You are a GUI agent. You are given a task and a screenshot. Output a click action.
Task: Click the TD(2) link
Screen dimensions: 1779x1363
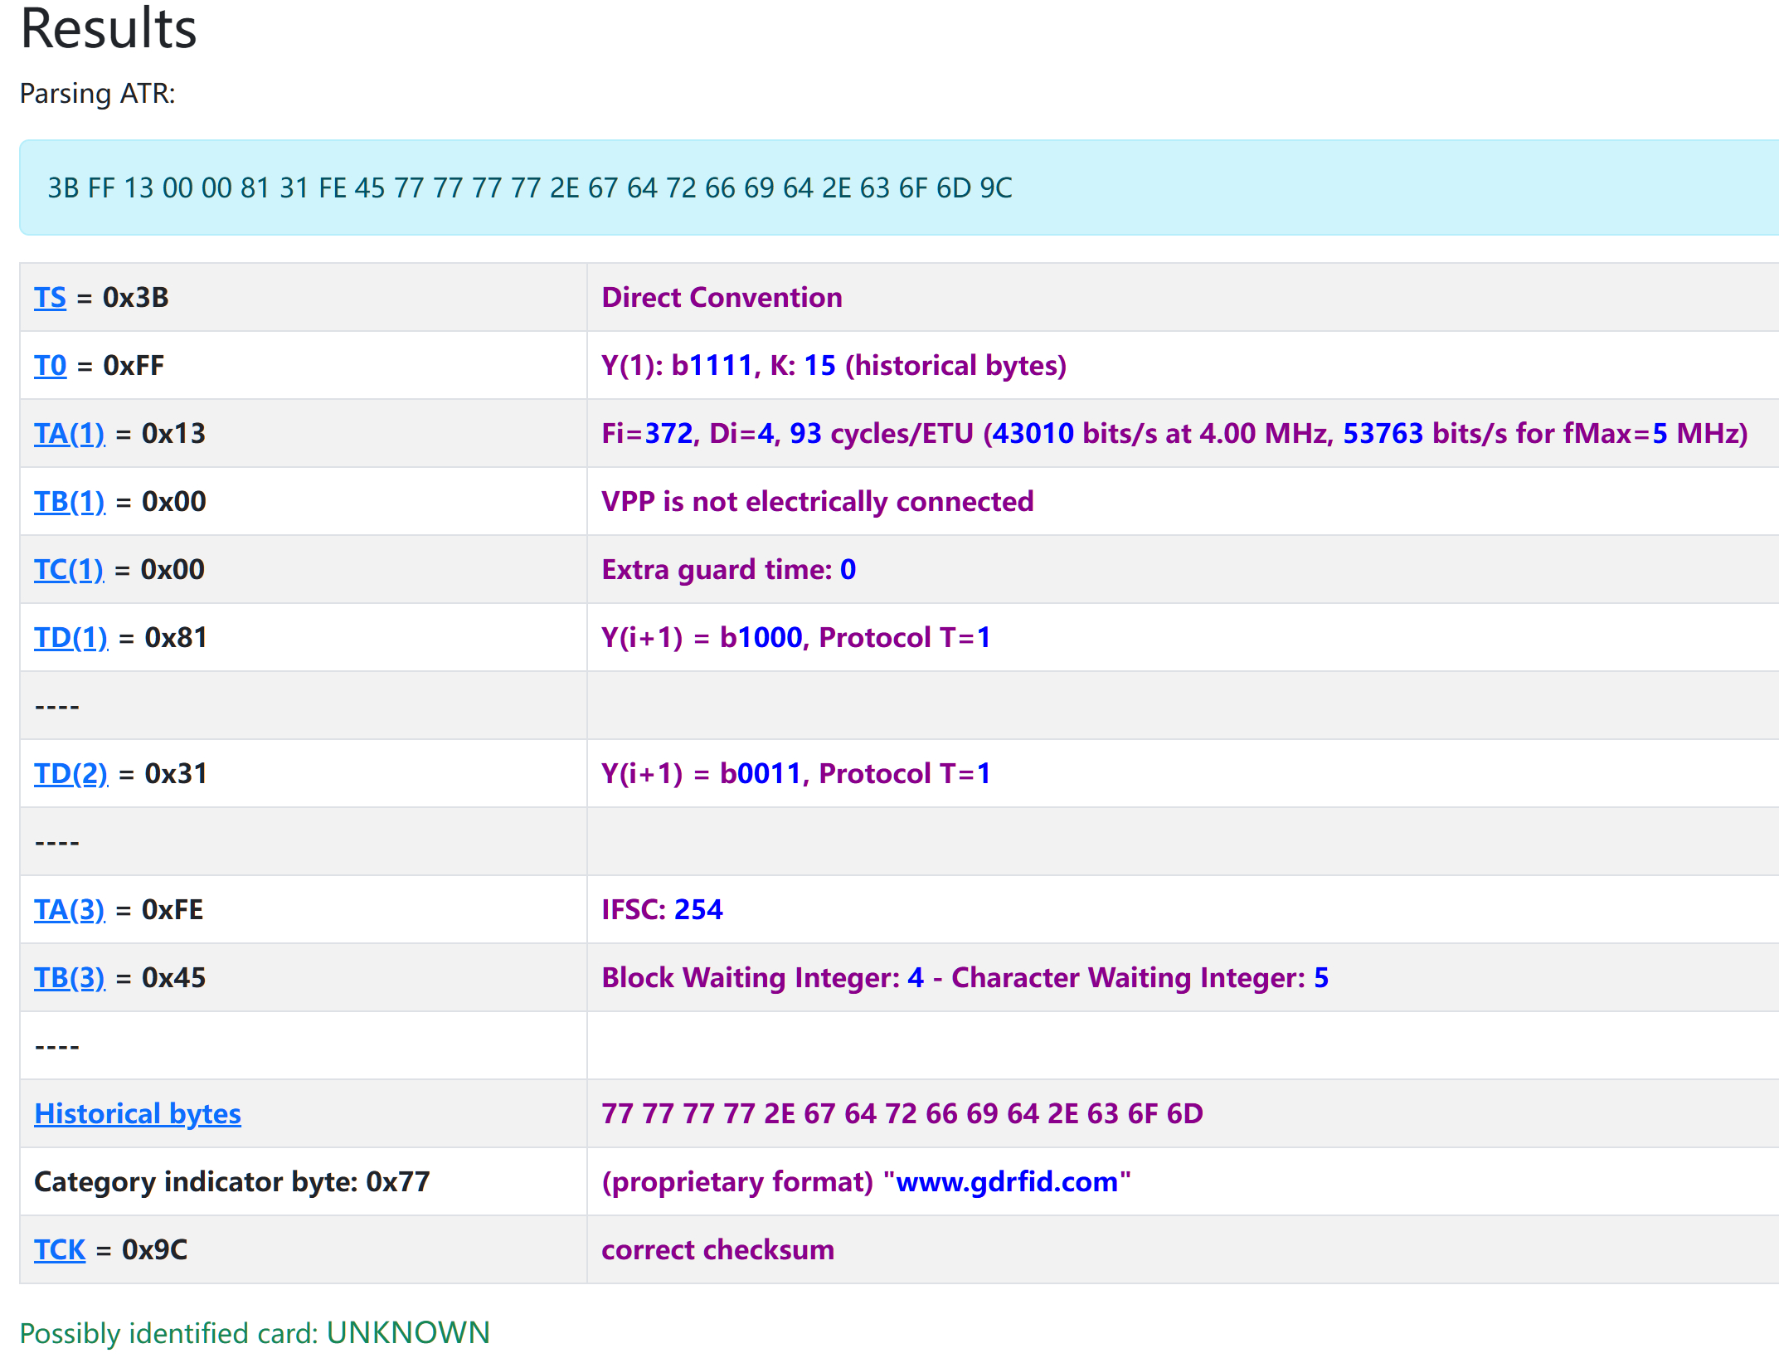[x=71, y=774]
